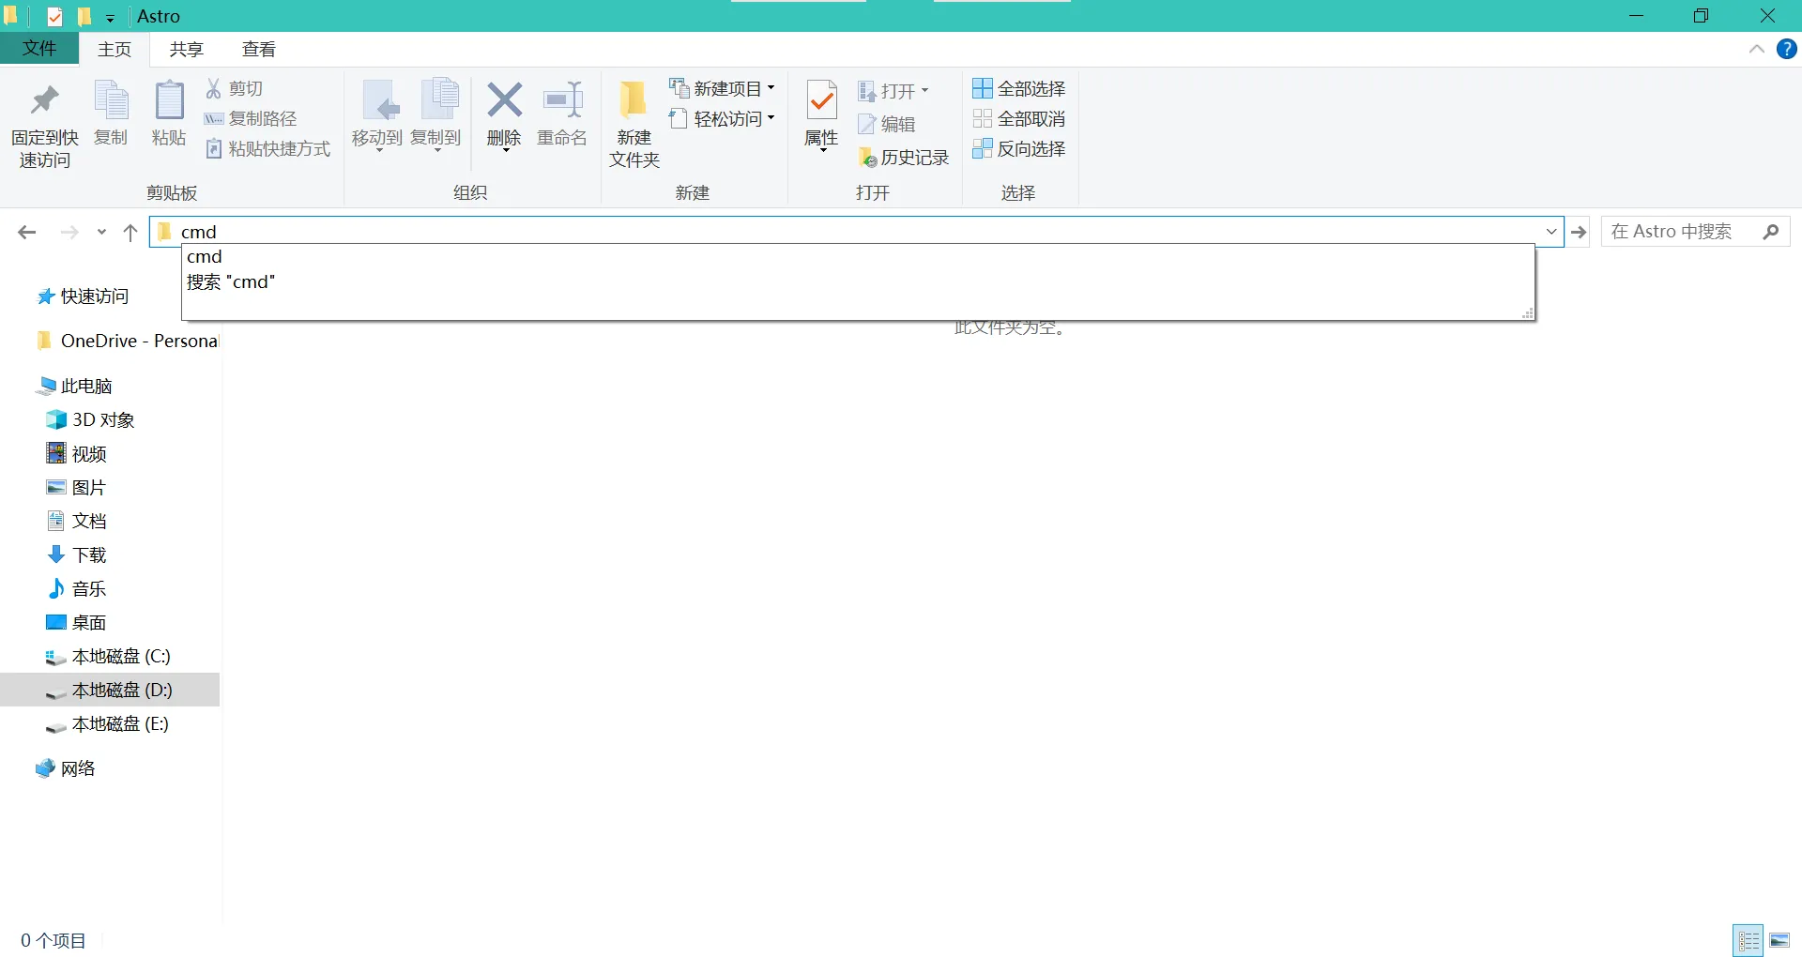This screenshot has width=1802, height=957.
Task: Switch to details view in status bar
Action: [x=1749, y=940]
